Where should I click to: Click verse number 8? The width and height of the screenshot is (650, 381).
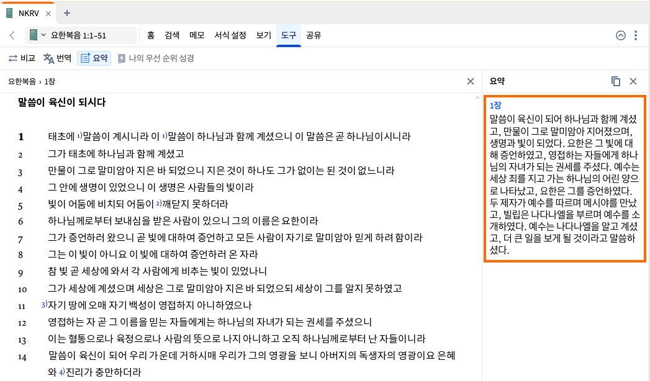20,254
